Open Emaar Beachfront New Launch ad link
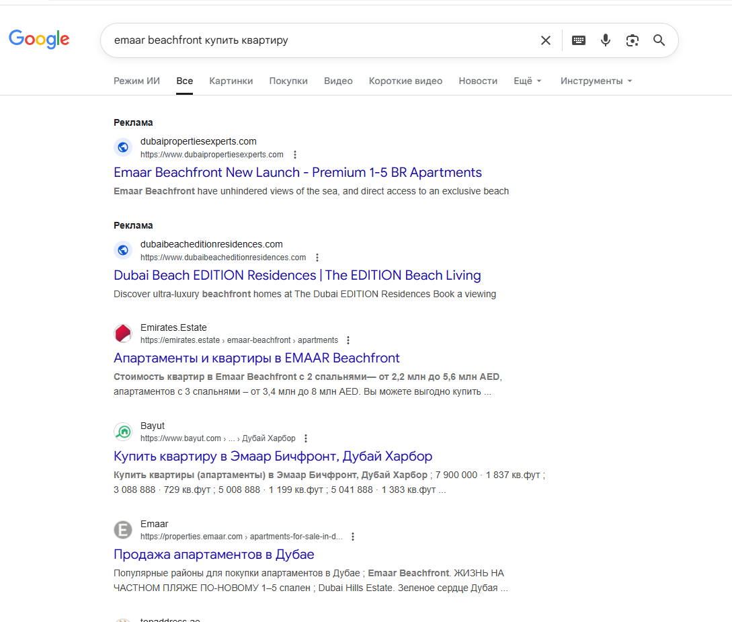This screenshot has width=732, height=622. click(x=298, y=172)
